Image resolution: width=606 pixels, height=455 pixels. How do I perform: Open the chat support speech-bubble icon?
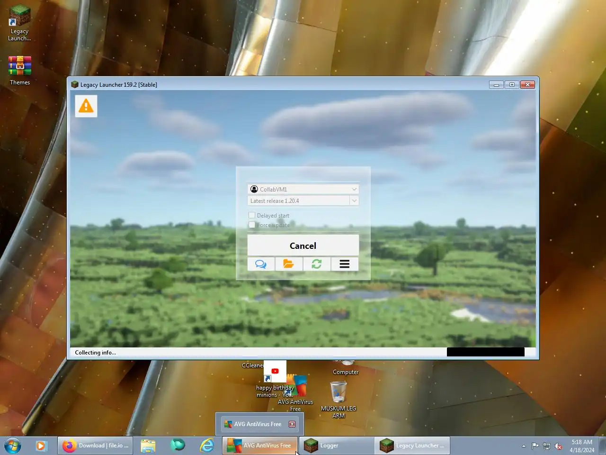(261, 264)
